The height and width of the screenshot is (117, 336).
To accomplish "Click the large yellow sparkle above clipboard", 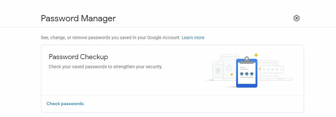I will point(256,55).
